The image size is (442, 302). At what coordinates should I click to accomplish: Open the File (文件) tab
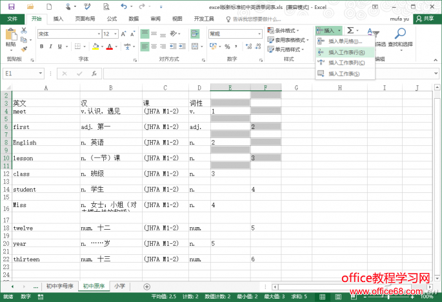pyautogui.click(x=12, y=19)
